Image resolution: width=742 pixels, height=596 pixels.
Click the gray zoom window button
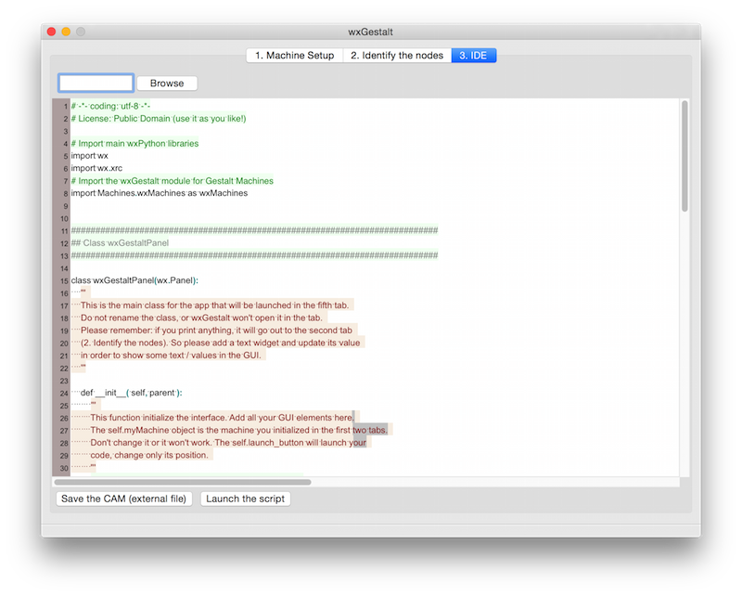click(81, 32)
